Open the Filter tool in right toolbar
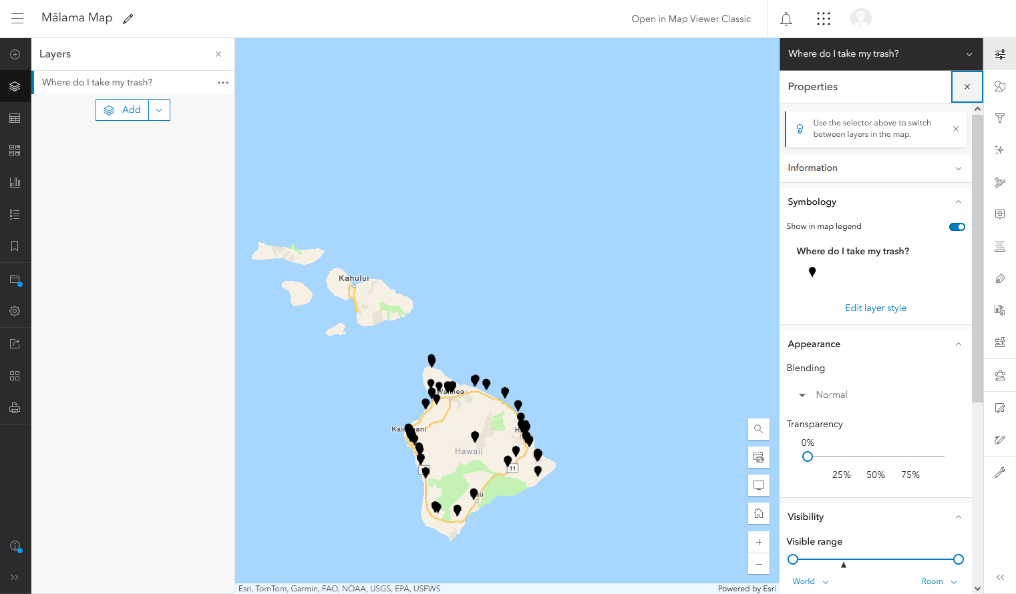 click(999, 118)
